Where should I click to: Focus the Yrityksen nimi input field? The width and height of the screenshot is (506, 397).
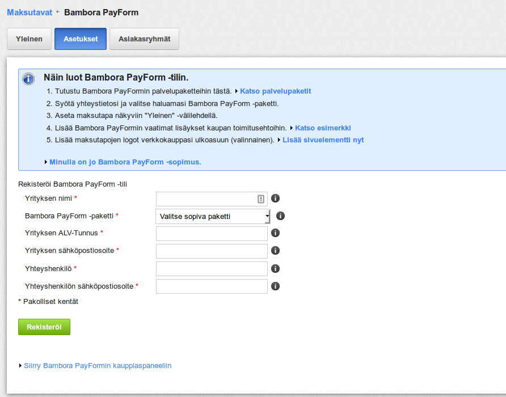pyautogui.click(x=212, y=199)
